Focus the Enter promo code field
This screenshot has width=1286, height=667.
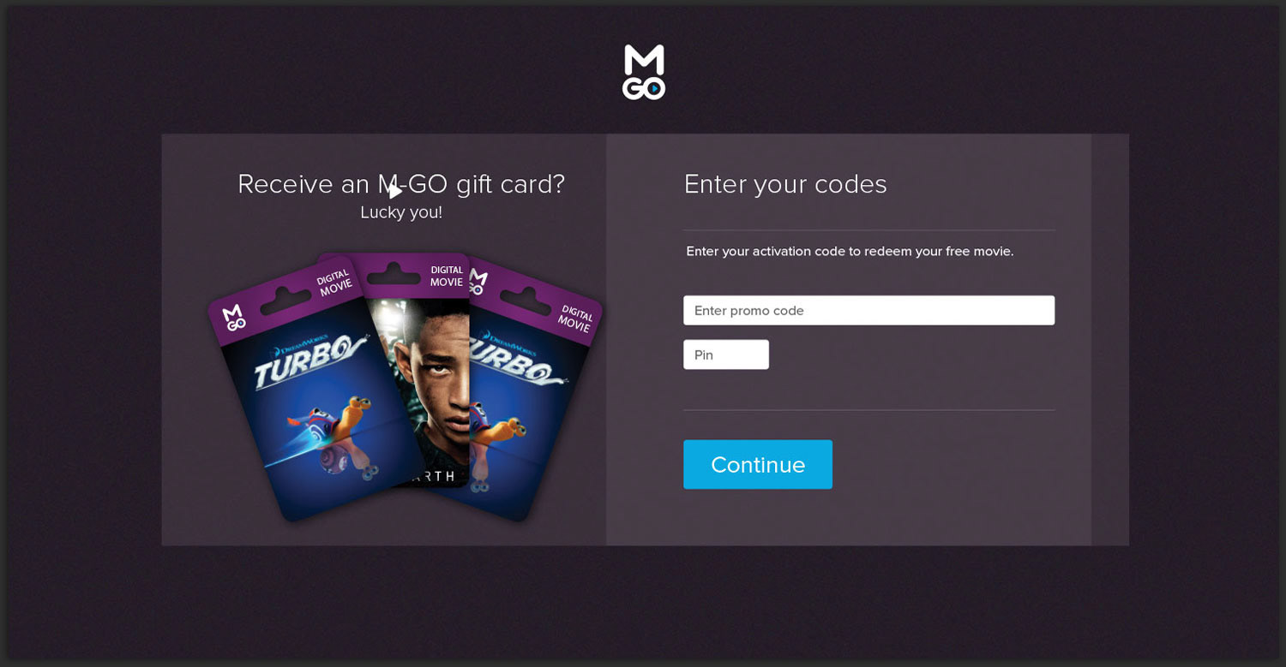pyautogui.click(x=868, y=310)
